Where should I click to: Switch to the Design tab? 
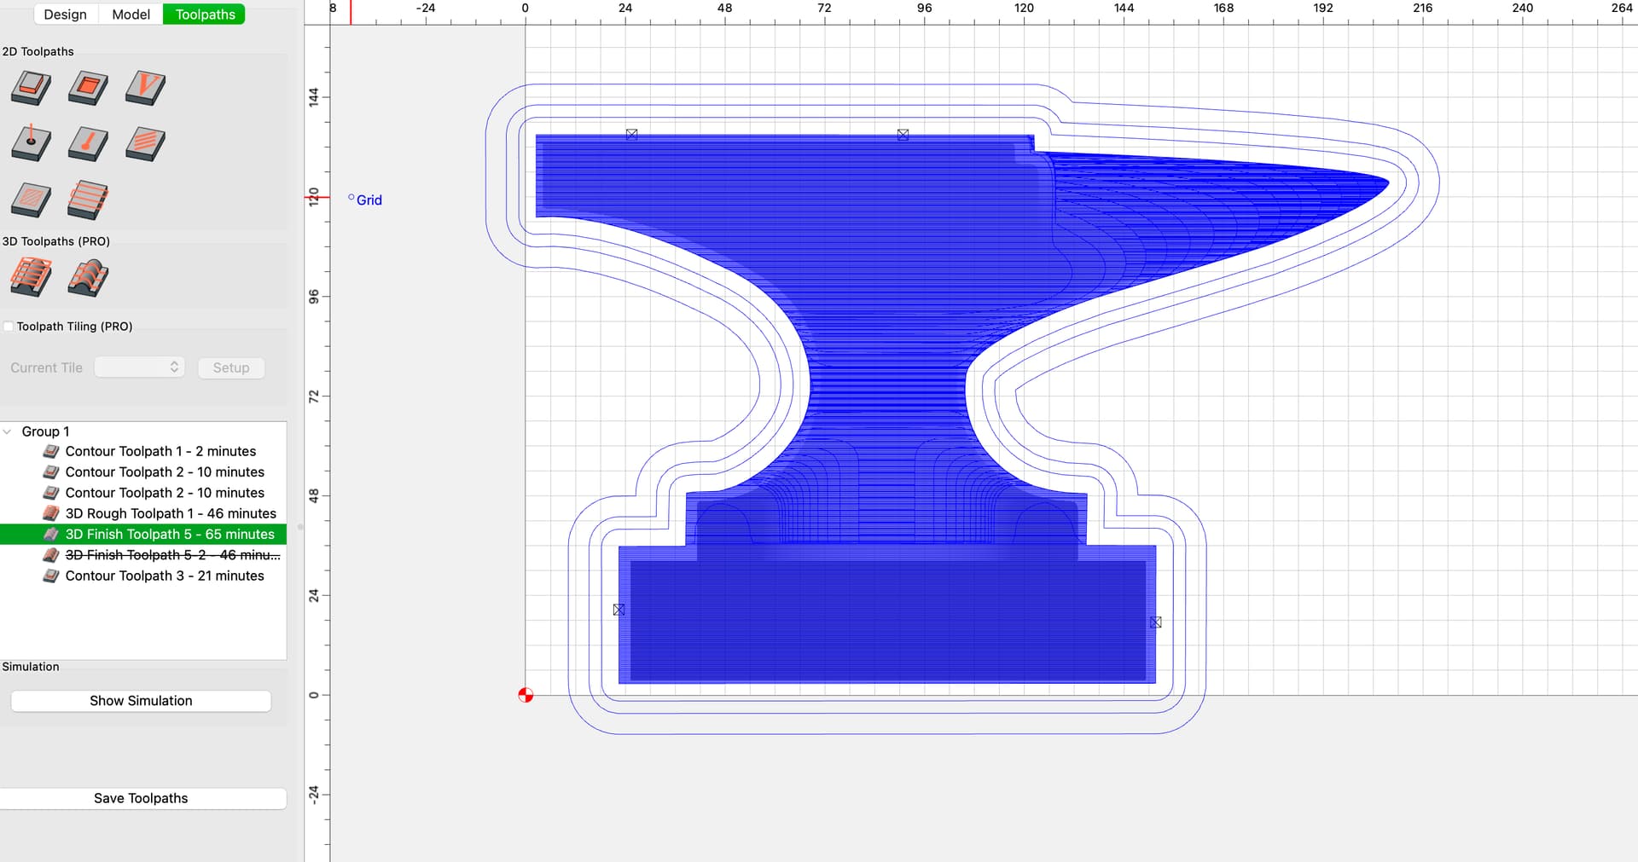pos(66,14)
